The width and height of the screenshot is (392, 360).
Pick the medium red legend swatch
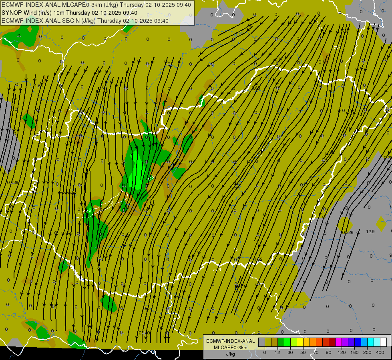click(x=326, y=342)
